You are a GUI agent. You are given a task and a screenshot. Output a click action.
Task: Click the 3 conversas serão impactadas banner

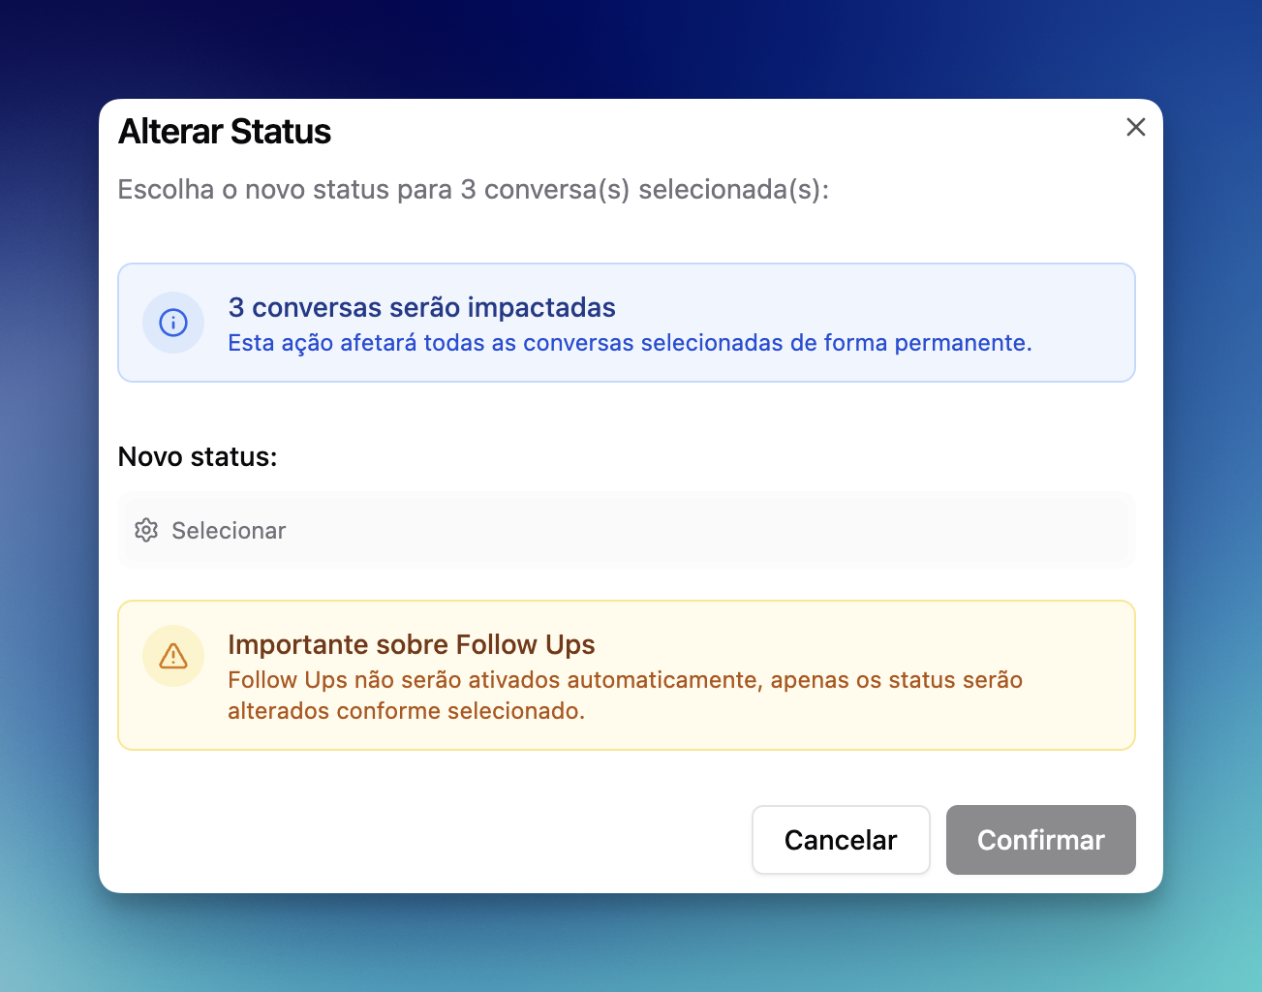(627, 323)
